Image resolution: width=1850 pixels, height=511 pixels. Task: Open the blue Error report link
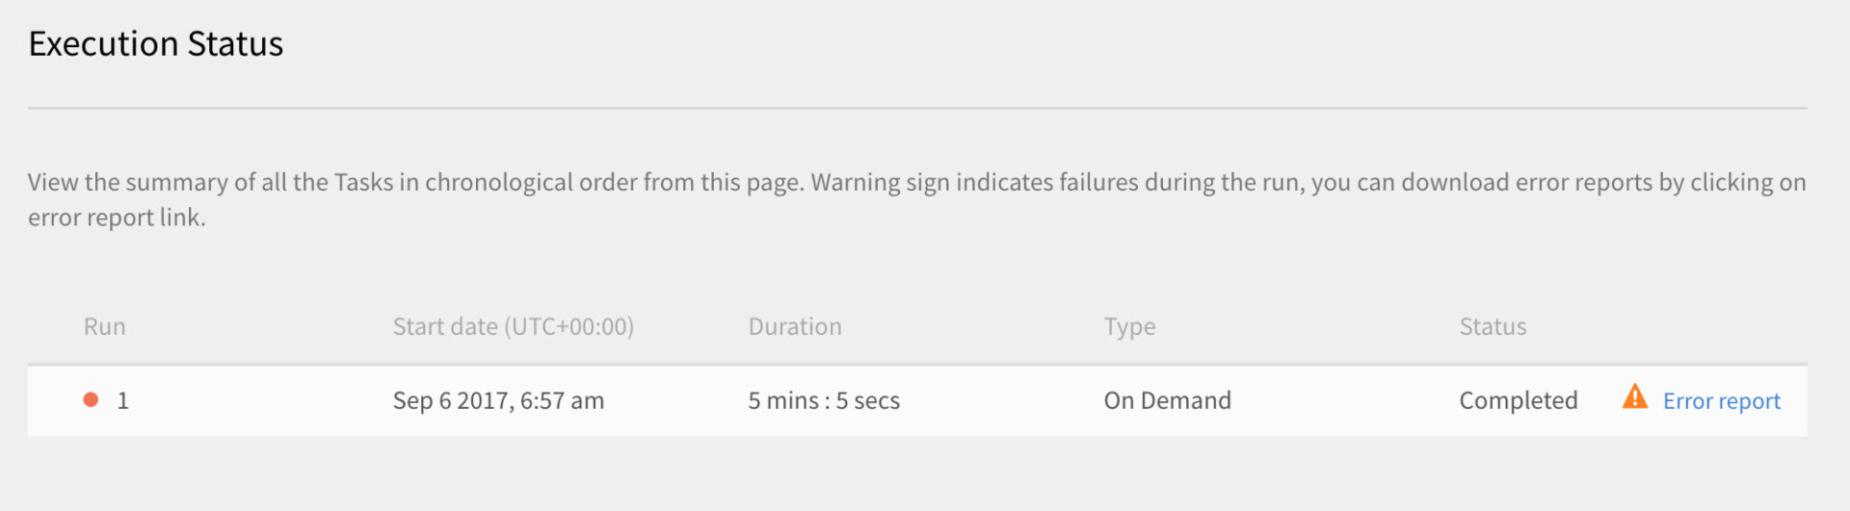pyautogui.click(x=1721, y=400)
